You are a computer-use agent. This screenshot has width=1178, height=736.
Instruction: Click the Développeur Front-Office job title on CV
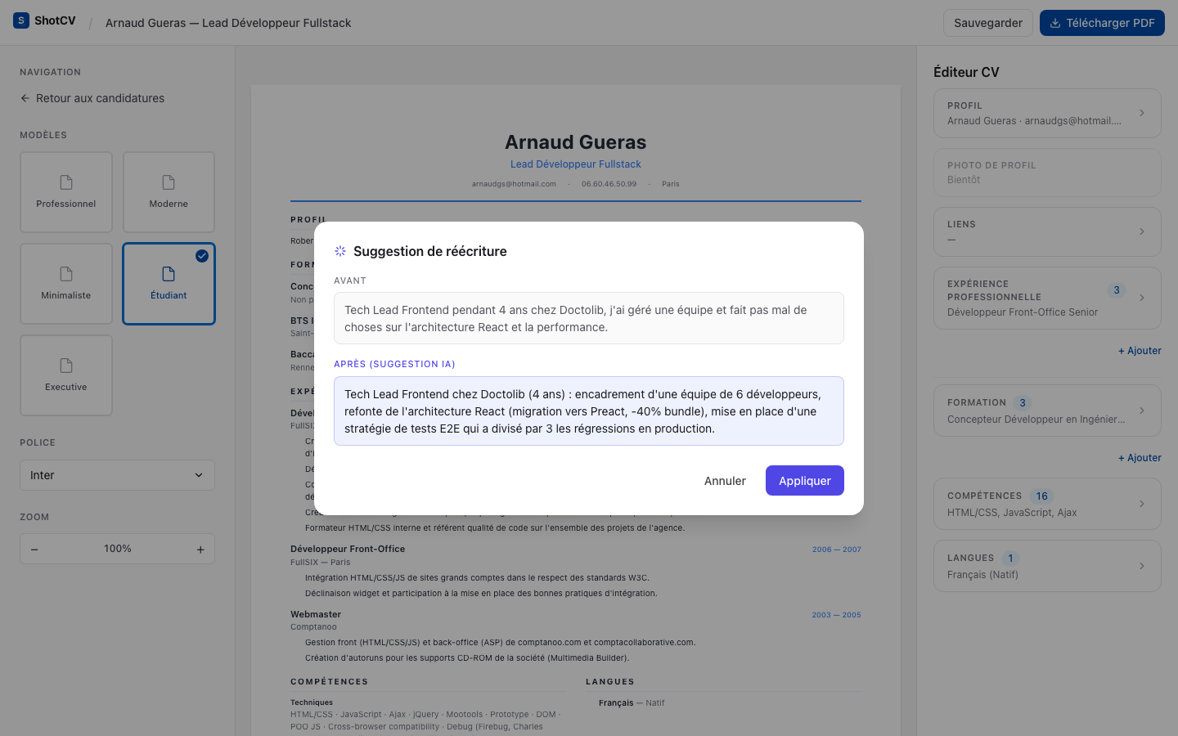[x=348, y=549]
